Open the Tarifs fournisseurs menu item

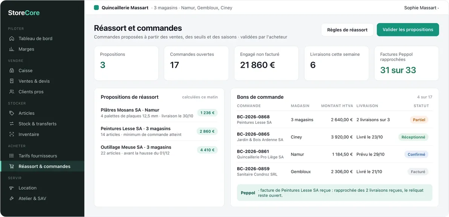point(42,156)
